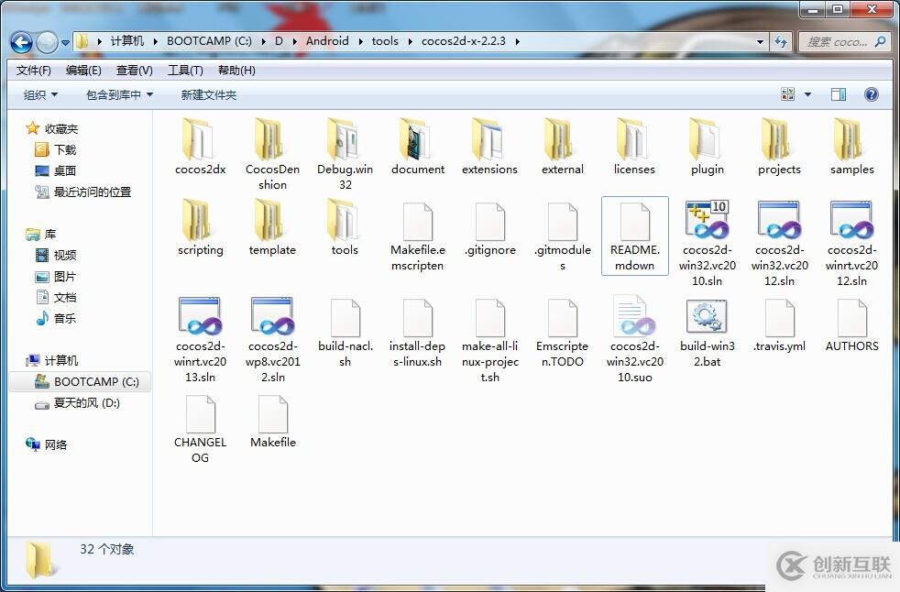Open the 工具(T) menu

pyautogui.click(x=185, y=70)
